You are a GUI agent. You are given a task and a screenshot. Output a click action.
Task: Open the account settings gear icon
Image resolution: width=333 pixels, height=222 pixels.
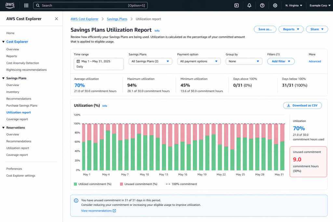coord(275,5)
